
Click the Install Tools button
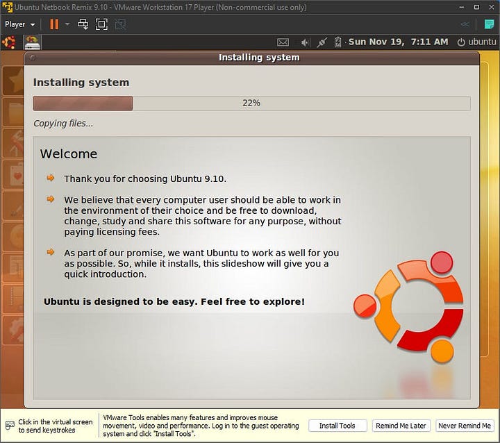337,426
